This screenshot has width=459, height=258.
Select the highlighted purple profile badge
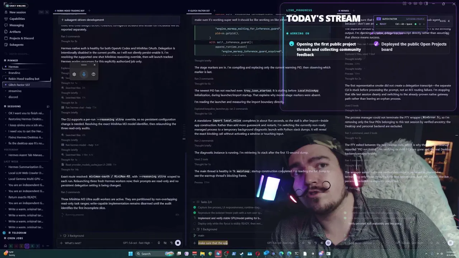pos(27,246)
